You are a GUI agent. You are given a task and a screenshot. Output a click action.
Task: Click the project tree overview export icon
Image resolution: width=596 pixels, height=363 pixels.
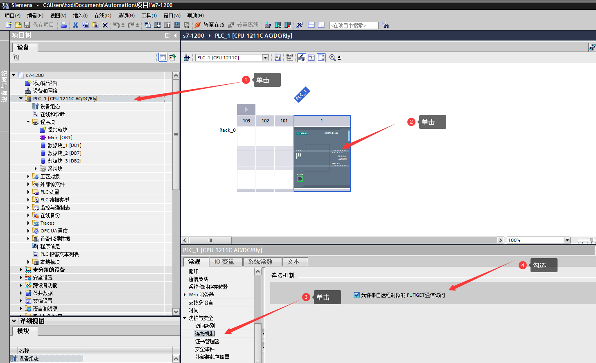[173, 57]
